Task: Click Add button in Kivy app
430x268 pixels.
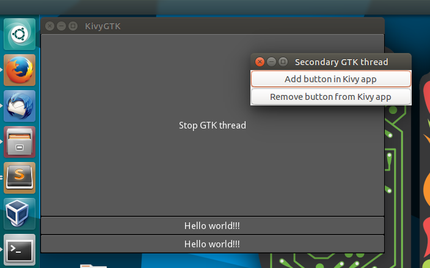Action: pos(330,79)
